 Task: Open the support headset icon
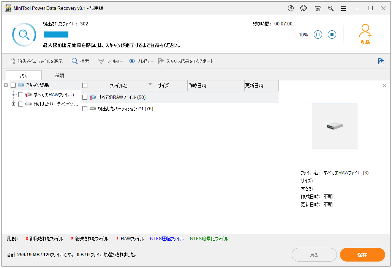pyautogui.click(x=303, y=8)
